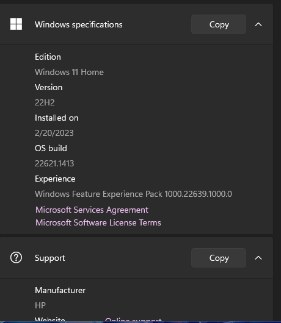Open the Microsoft Software License Terms link

click(x=98, y=222)
